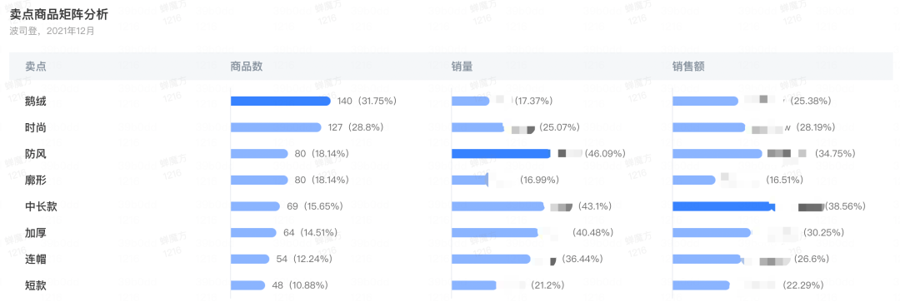Click the 销量 column header
Screen dimensions: 900x302
pyautogui.click(x=462, y=67)
